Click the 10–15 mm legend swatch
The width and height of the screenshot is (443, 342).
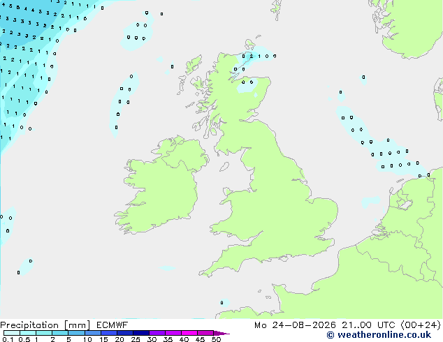[x=93, y=333]
